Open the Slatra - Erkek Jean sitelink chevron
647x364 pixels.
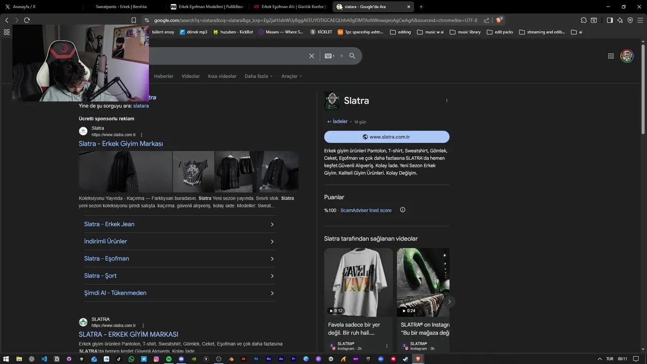tap(272, 224)
